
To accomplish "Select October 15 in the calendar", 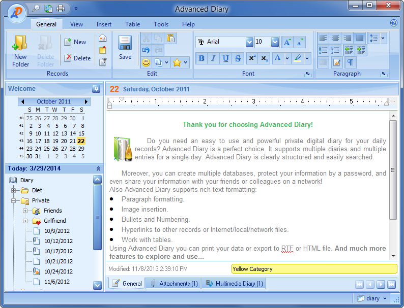I will tap(81, 133).
